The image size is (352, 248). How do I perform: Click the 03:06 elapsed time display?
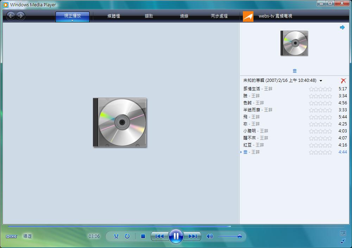pyautogui.click(x=94, y=236)
